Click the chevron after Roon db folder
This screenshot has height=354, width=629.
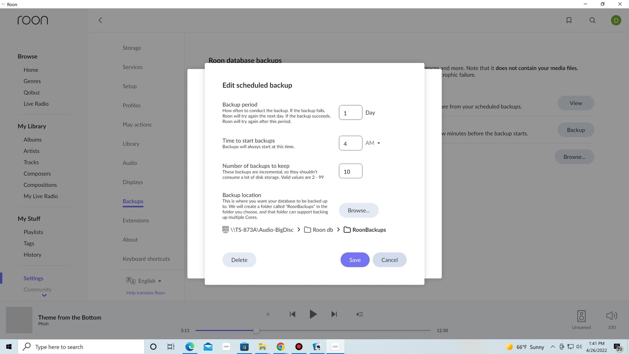coord(338,229)
